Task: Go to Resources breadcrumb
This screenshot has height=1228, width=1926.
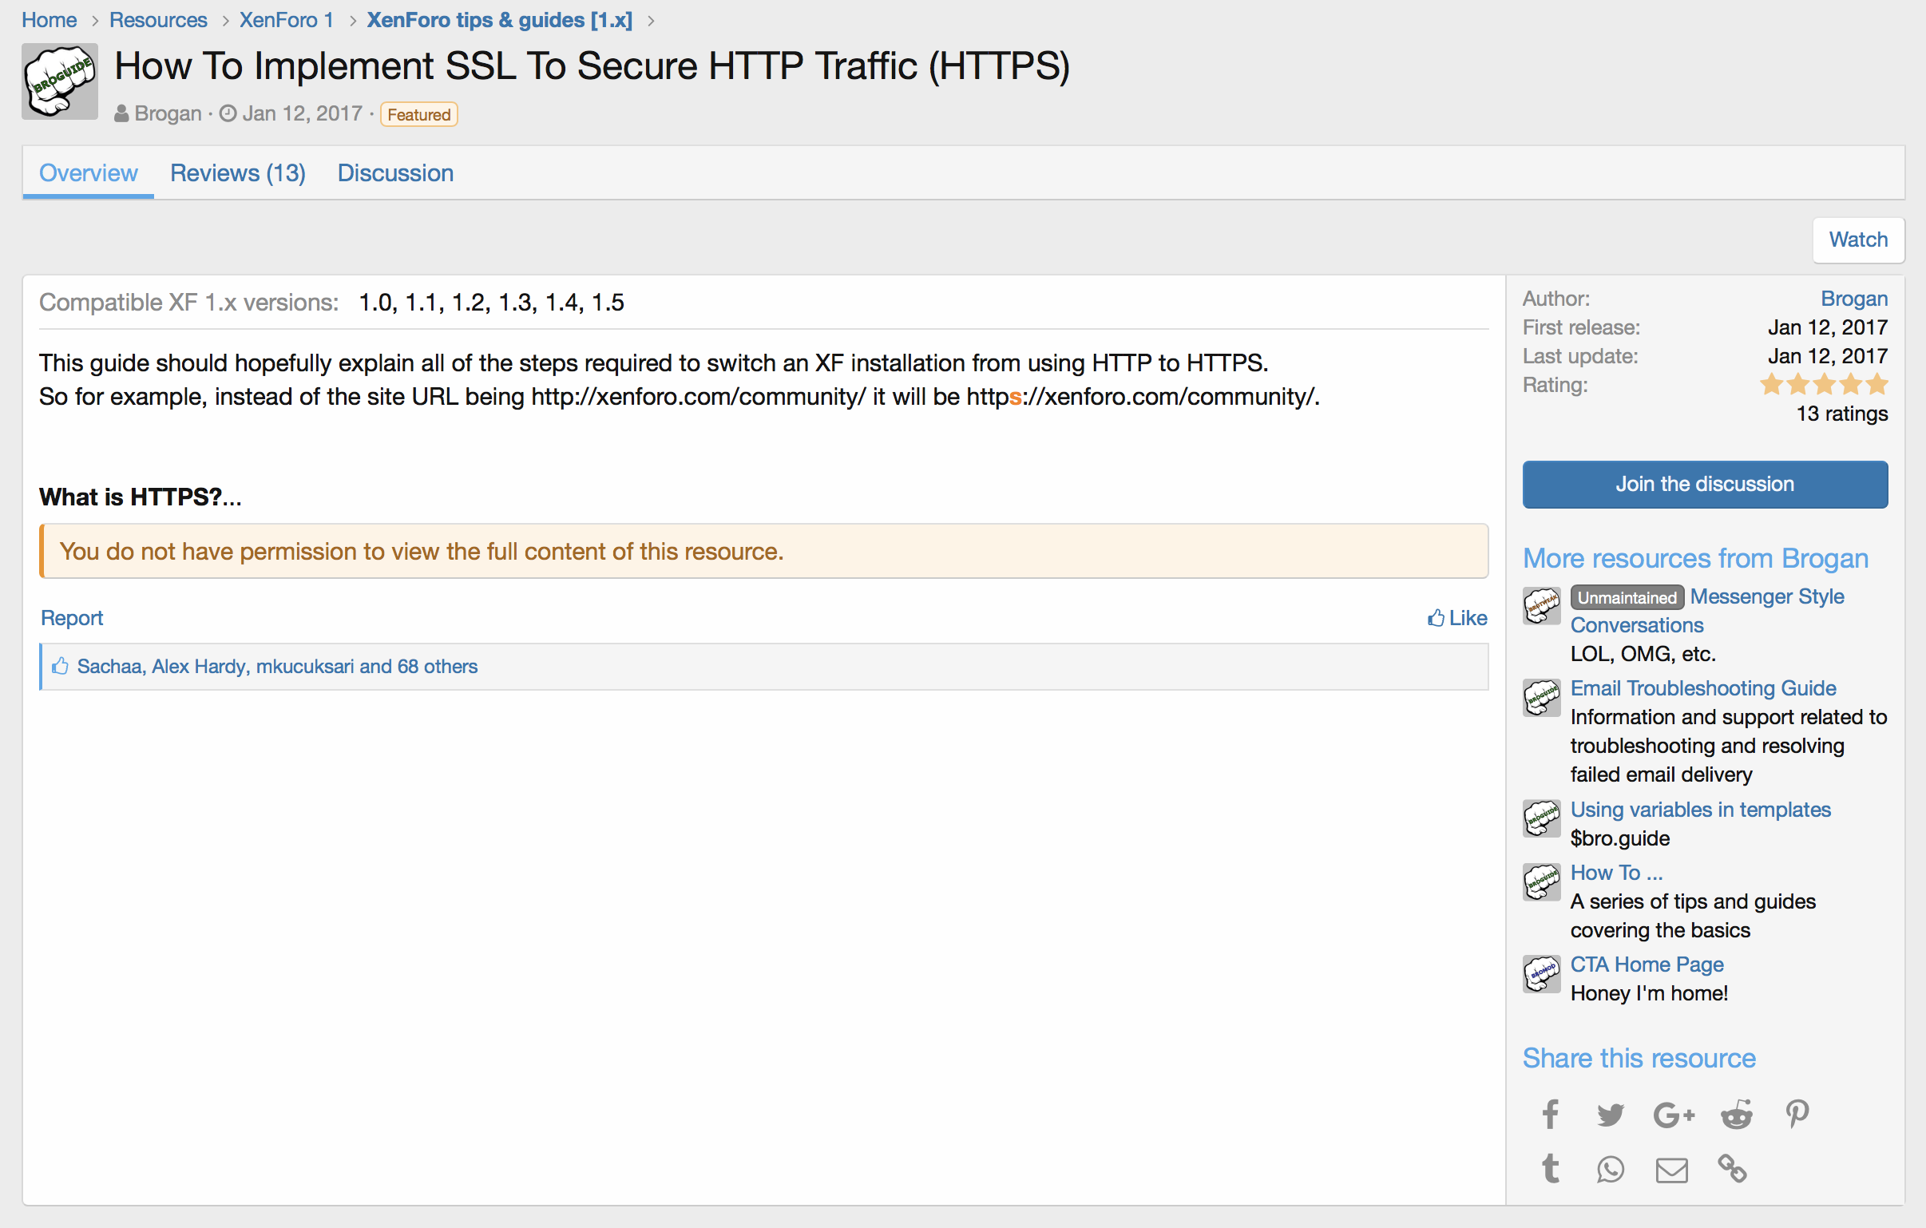Action: pos(158,20)
